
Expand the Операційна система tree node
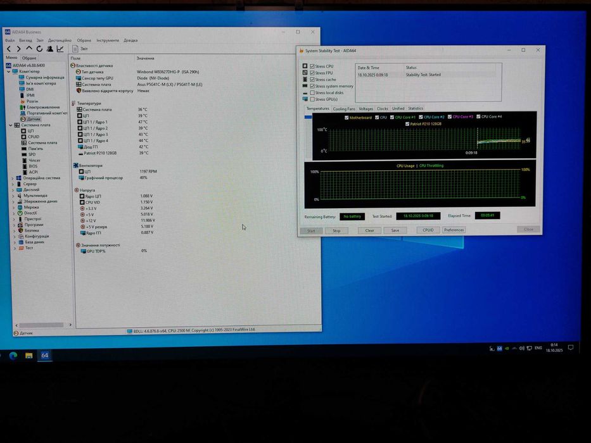(x=13, y=178)
